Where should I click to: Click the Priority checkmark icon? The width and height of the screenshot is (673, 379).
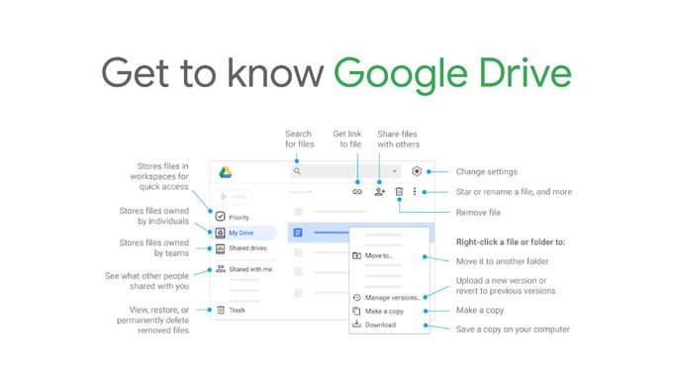(220, 217)
